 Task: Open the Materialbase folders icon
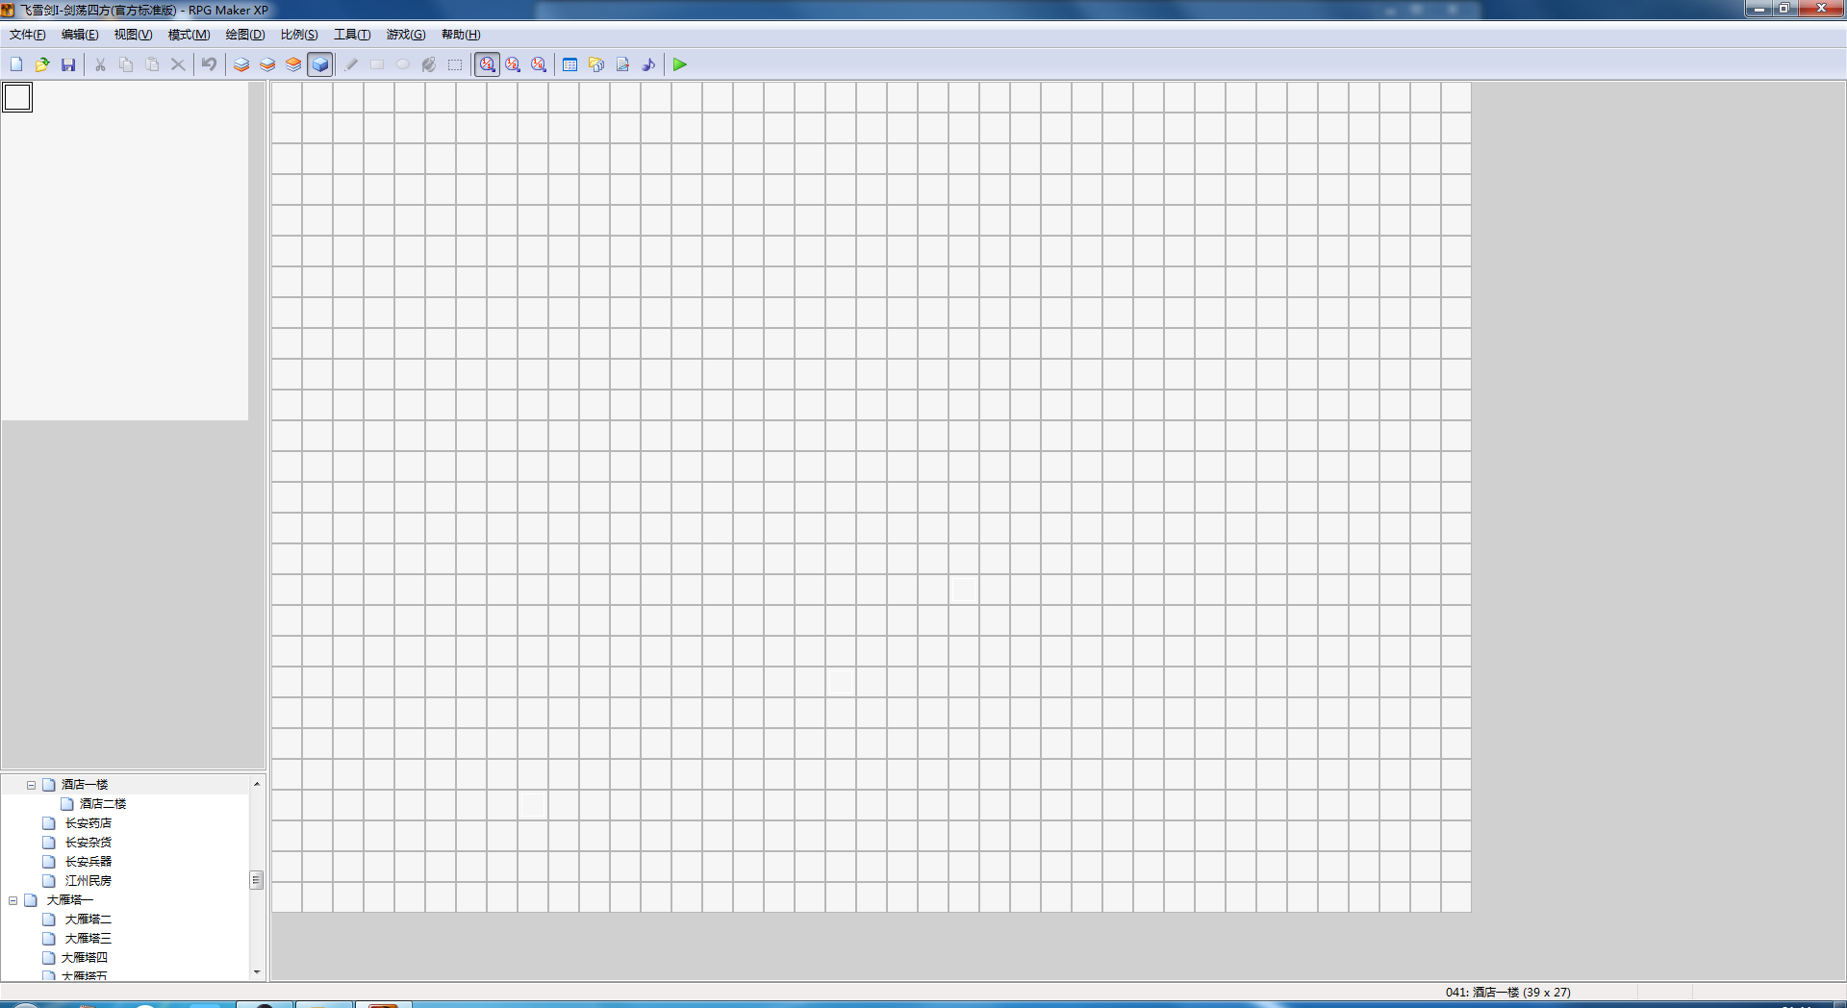(596, 64)
